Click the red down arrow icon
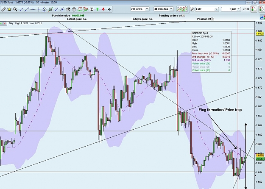 point(103,9)
